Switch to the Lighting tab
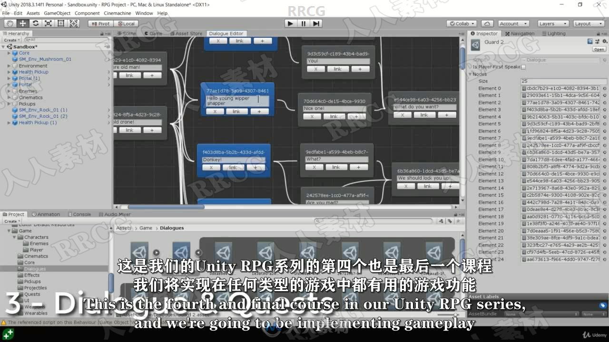This screenshot has height=342, width=609. coord(554,34)
